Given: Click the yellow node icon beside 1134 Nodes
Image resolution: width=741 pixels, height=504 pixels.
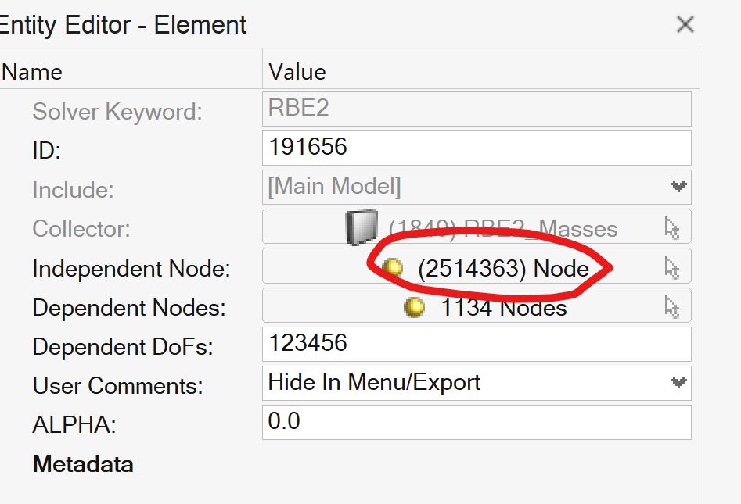Looking at the screenshot, I should click(415, 307).
